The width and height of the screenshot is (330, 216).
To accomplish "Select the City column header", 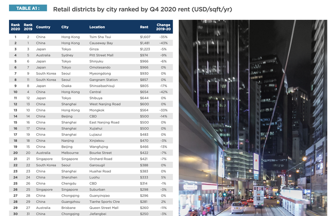I will pos(65,27).
